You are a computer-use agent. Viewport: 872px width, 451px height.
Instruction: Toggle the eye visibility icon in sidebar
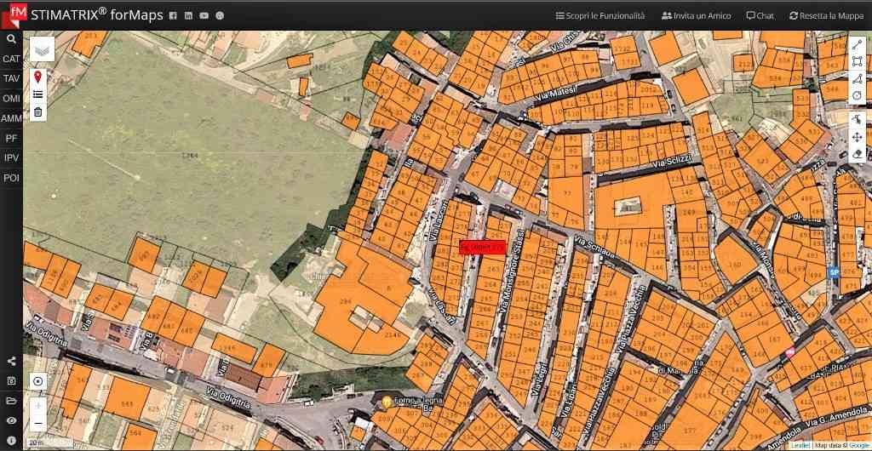pos(11,420)
